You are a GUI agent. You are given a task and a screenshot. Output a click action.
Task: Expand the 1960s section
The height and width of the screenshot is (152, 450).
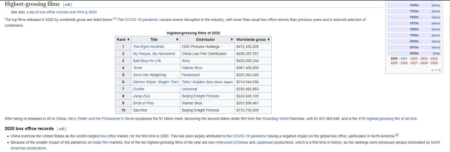(x=436, y=17)
